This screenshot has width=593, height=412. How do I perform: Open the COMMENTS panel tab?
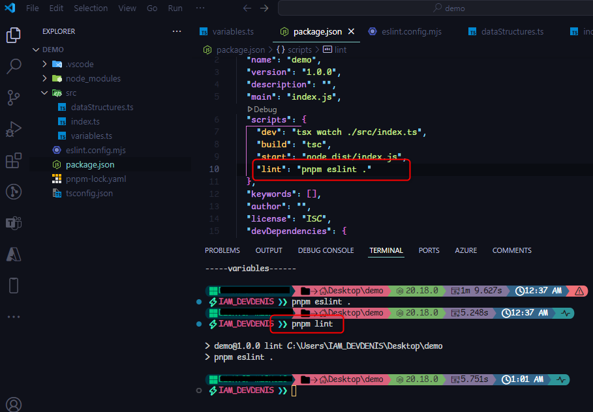(x=511, y=250)
